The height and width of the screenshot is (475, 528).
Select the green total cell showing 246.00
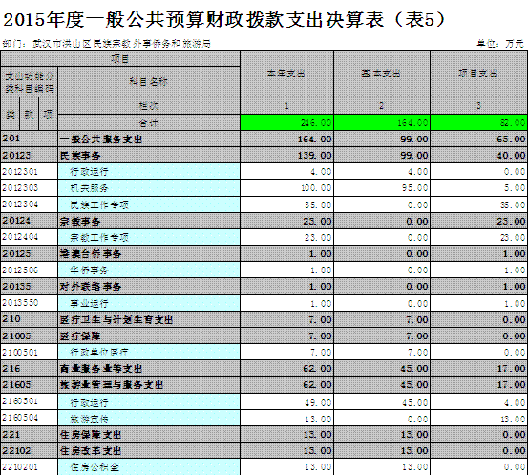[286, 122]
